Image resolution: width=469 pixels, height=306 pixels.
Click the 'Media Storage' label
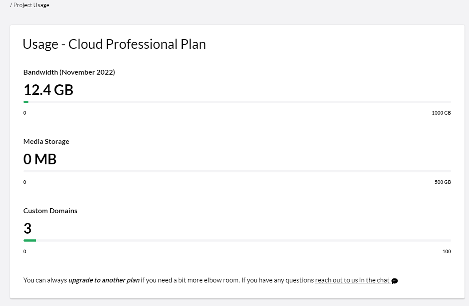(46, 142)
